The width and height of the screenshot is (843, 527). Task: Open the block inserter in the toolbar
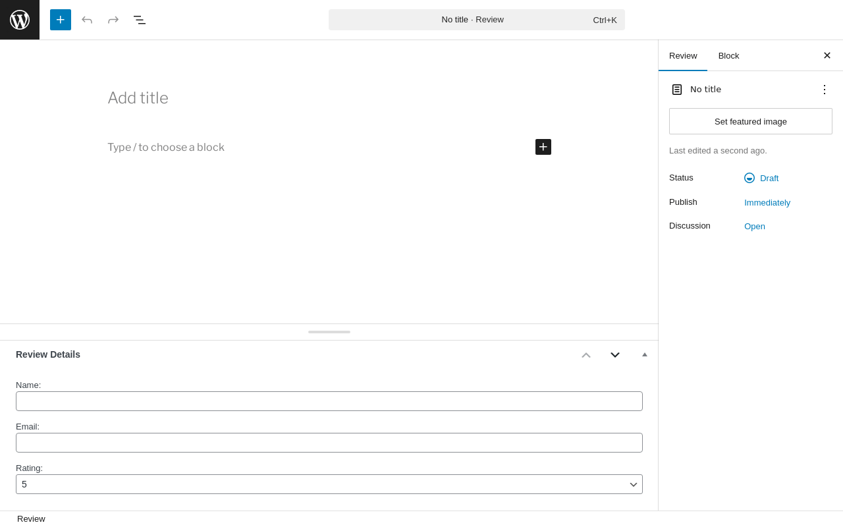[61, 20]
